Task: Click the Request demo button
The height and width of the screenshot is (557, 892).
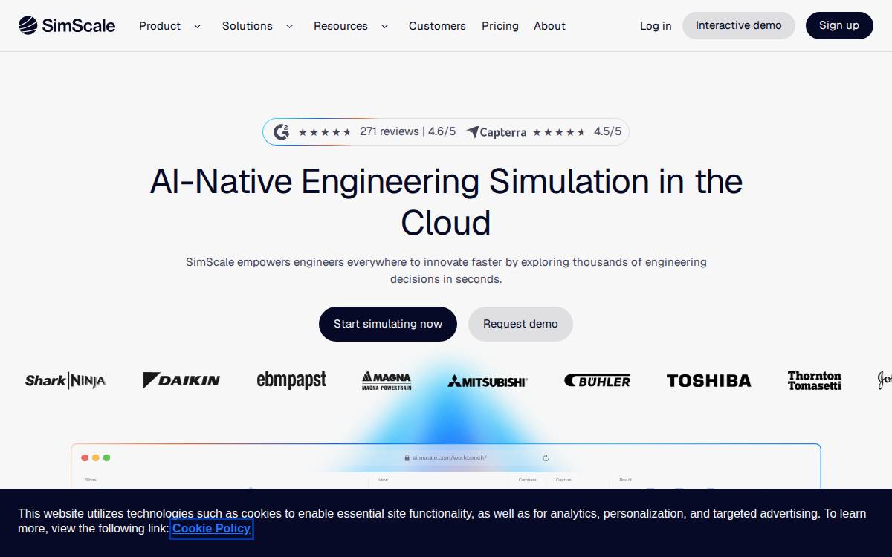Action: [520, 324]
